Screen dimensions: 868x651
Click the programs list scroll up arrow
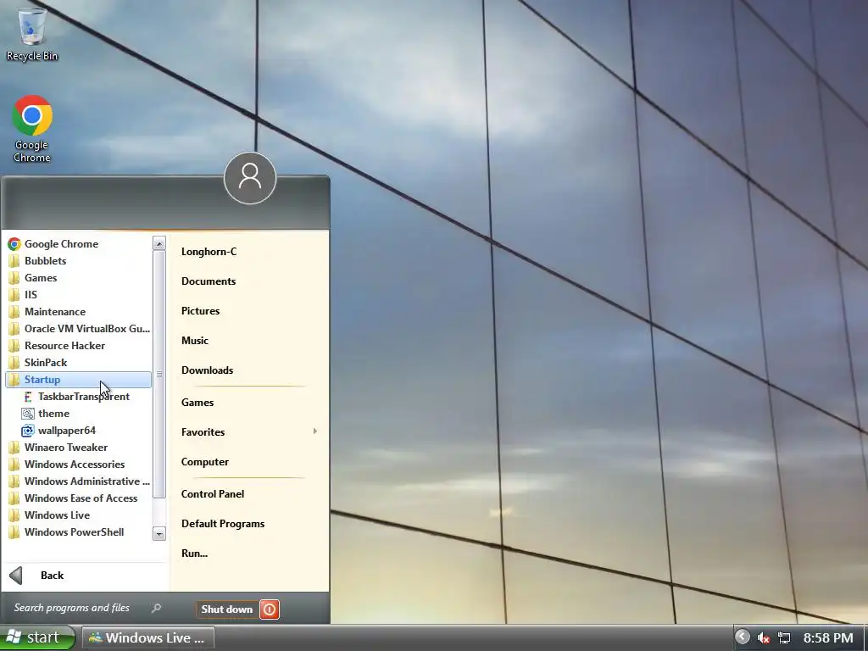[159, 243]
